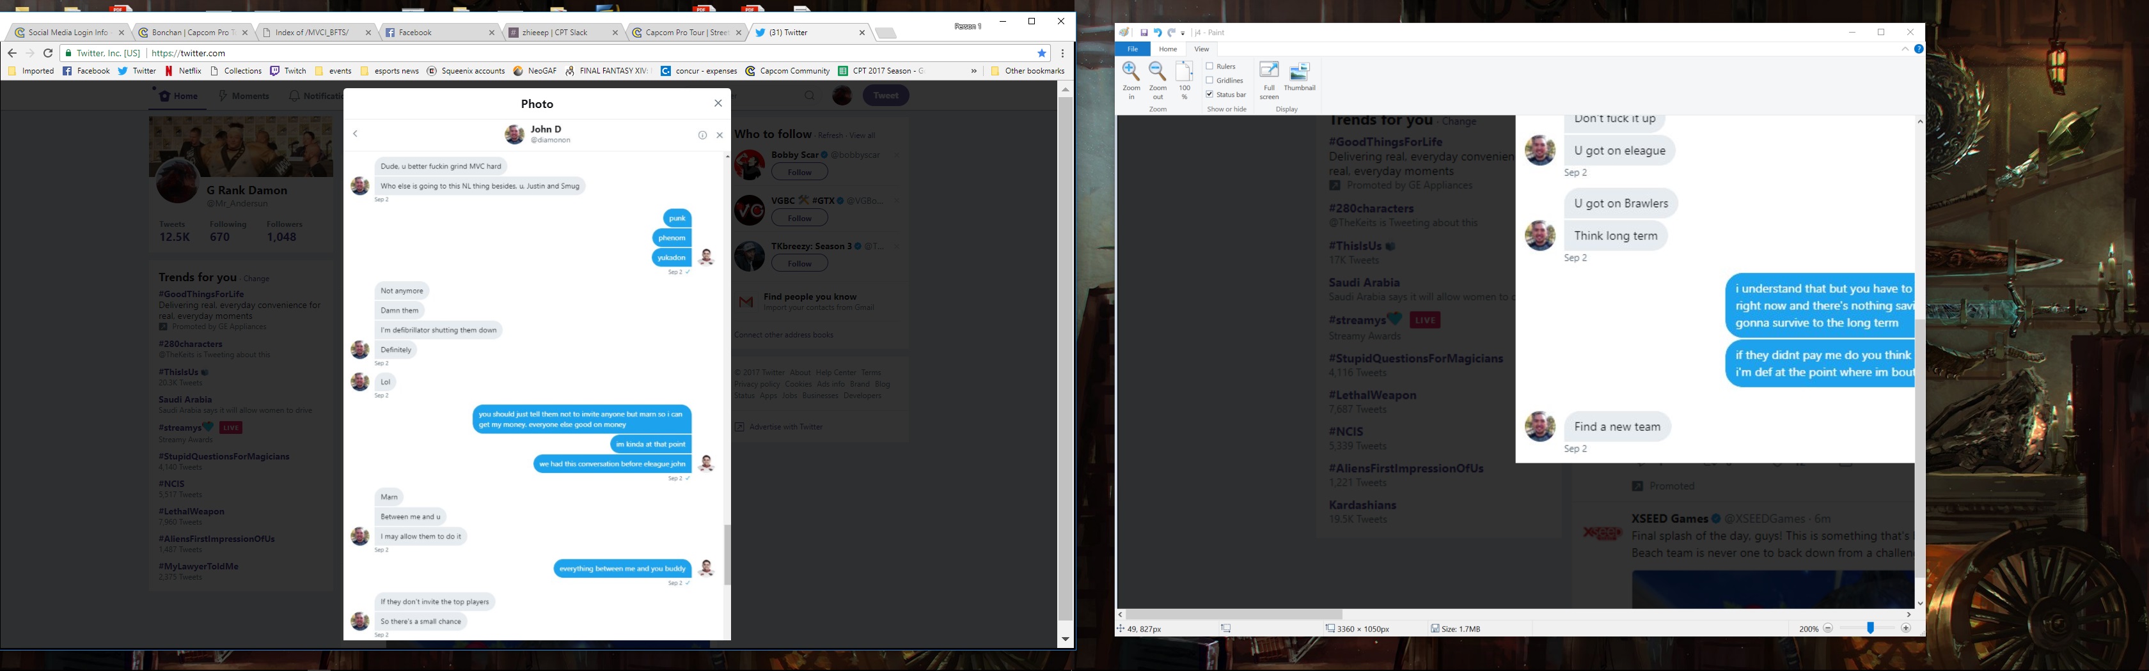Collapse the Paint ribbon with the chevron

point(1905,49)
